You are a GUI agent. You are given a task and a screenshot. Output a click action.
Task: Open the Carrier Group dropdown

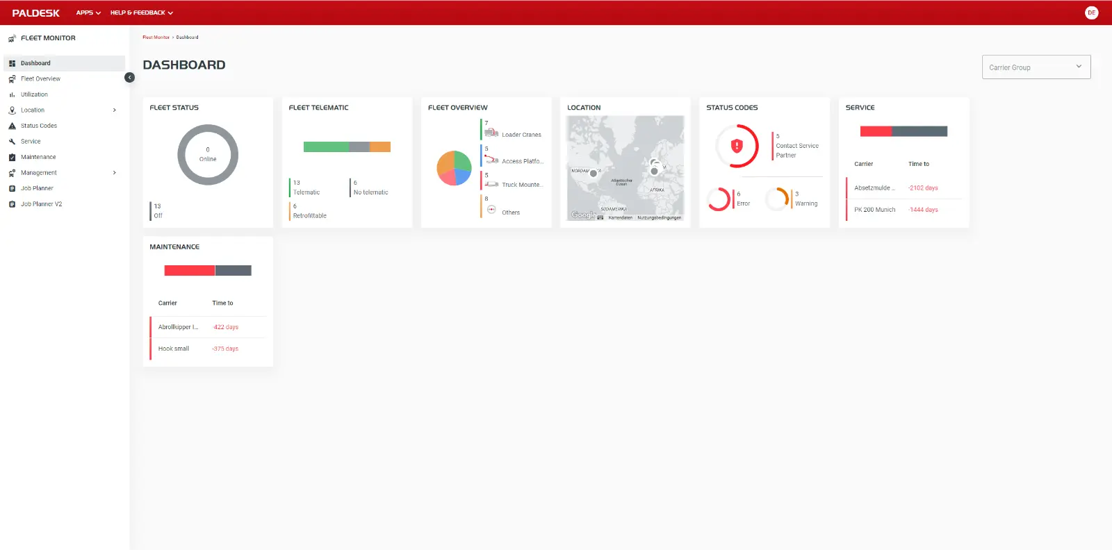1036,67
